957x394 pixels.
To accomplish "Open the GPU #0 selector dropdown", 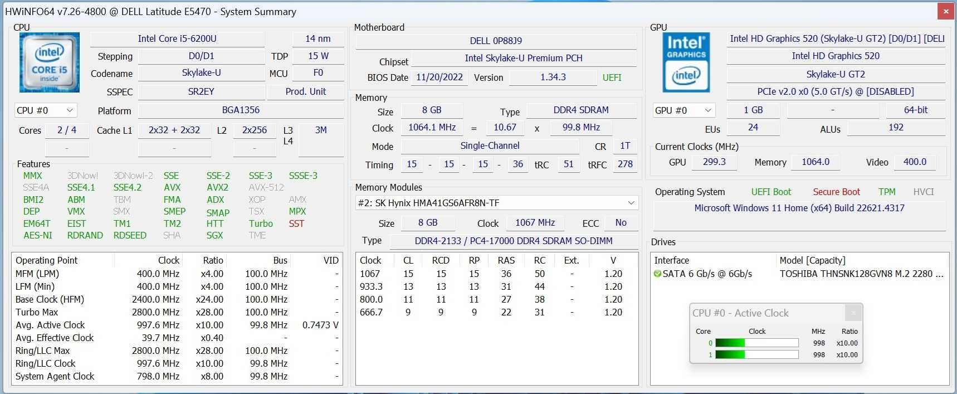I will coord(683,110).
